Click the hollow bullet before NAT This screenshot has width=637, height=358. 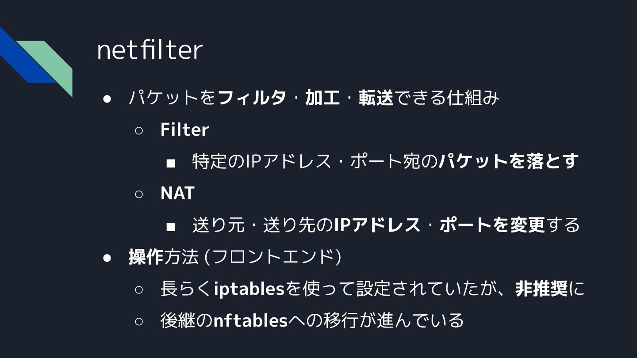tap(139, 194)
